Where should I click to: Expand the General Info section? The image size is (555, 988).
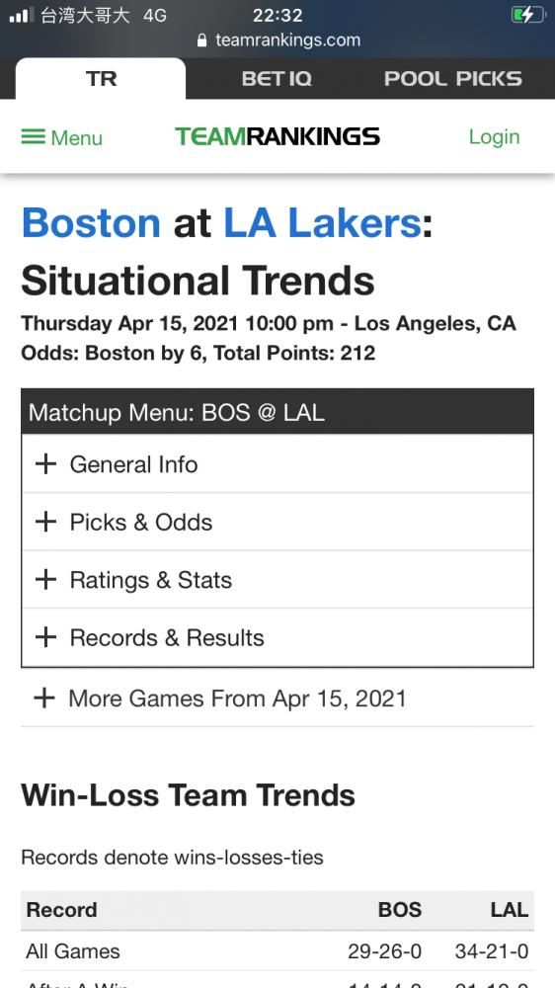tap(277, 464)
